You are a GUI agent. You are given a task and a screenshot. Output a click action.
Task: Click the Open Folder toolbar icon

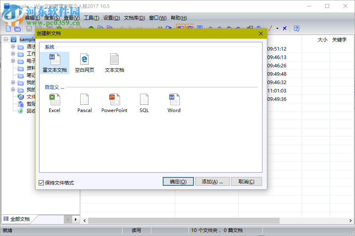(x=18, y=29)
